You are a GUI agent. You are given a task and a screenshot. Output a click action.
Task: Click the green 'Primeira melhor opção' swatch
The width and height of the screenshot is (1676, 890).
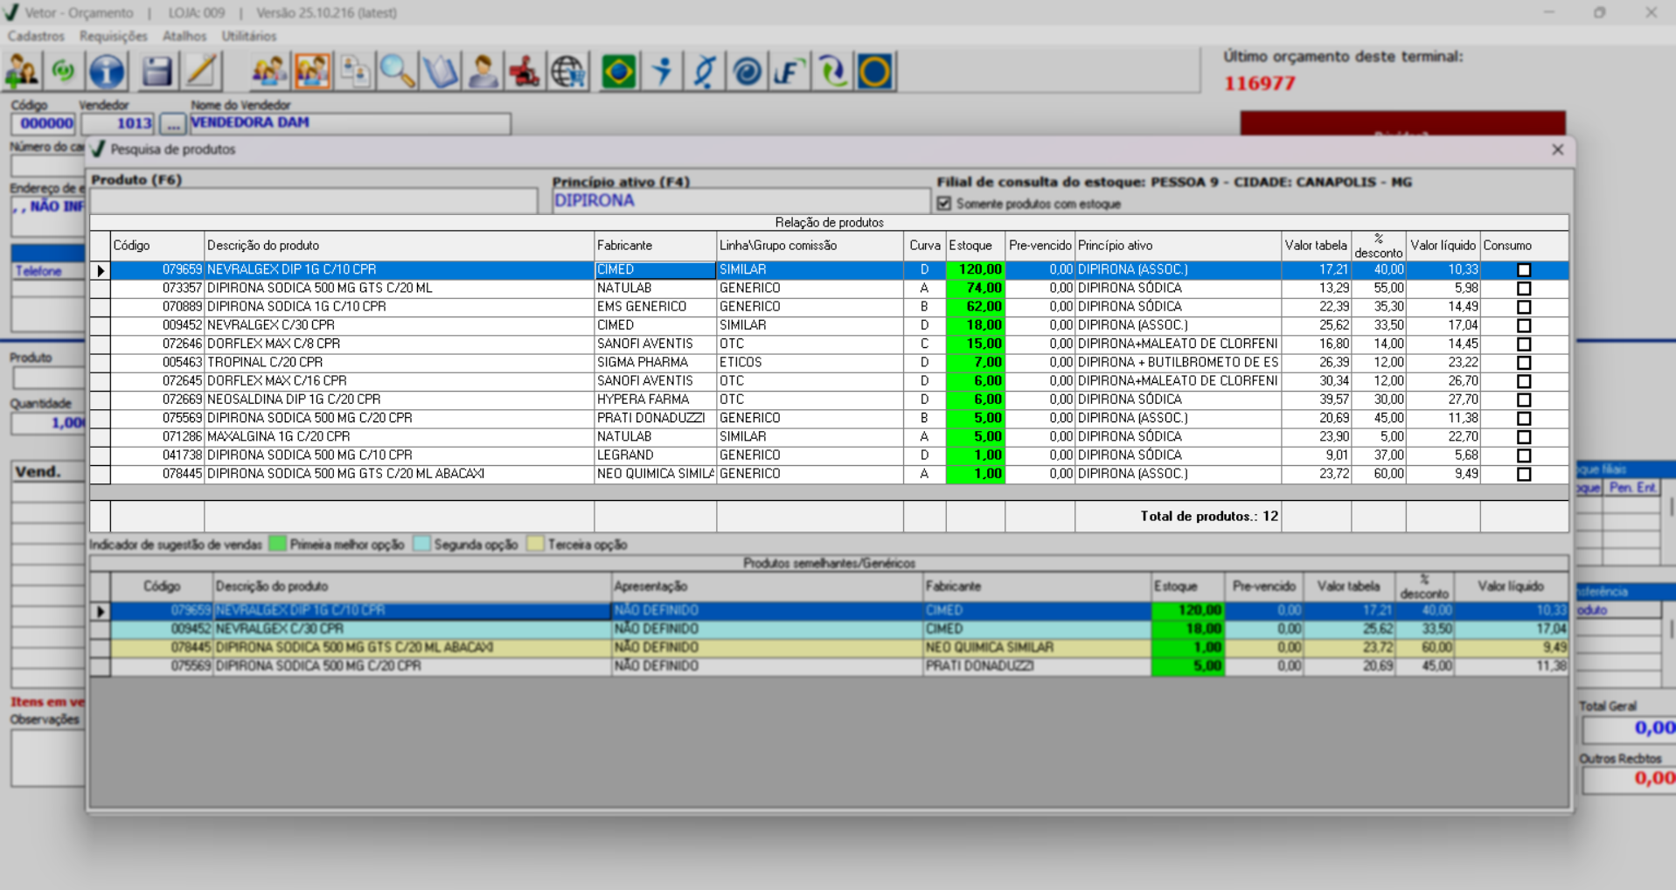pyautogui.click(x=277, y=545)
